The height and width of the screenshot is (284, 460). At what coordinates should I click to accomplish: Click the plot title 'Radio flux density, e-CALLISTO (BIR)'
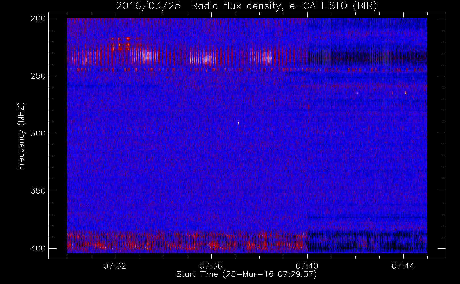tap(284, 6)
